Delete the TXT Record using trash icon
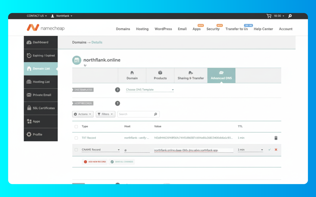The height and width of the screenshot is (197, 316). pyautogui.click(x=276, y=138)
